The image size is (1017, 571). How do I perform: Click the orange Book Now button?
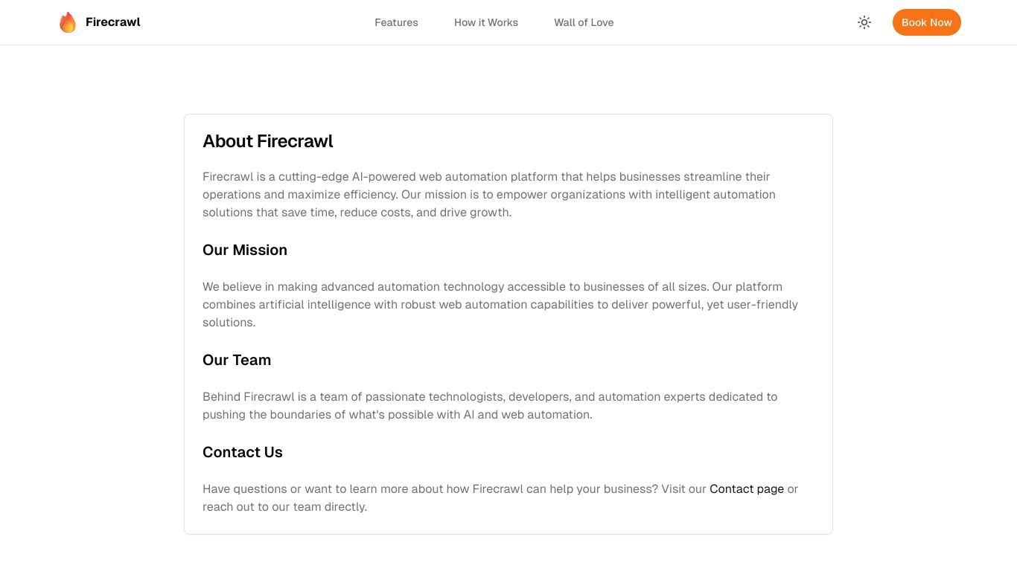point(927,22)
